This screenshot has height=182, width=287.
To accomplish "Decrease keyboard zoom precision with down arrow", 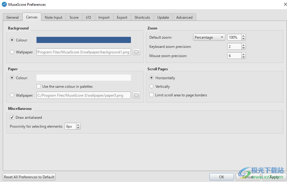I will (243, 48).
